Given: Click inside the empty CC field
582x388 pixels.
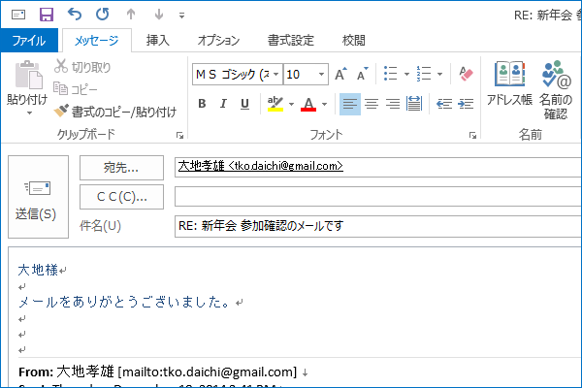Looking at the screenshot, I should pos(378,197).
